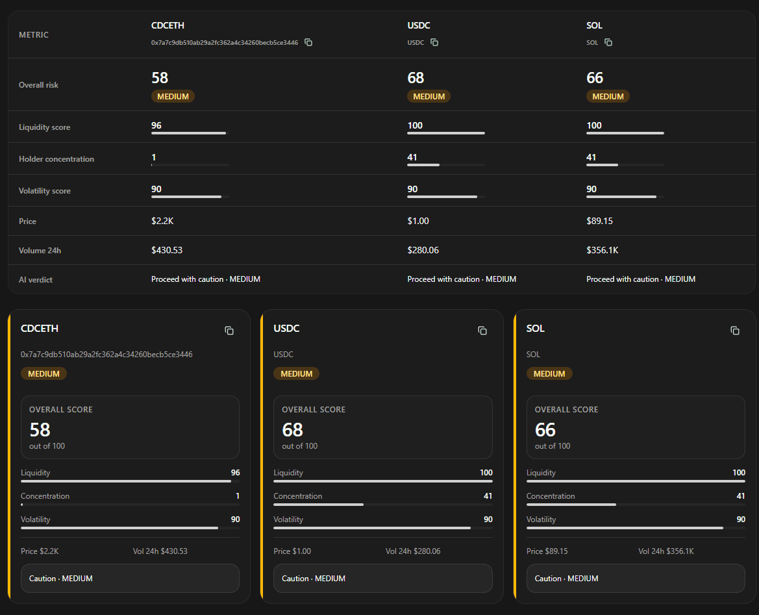
Task: Click the USDC card title
Action: [x=286, y=329]
